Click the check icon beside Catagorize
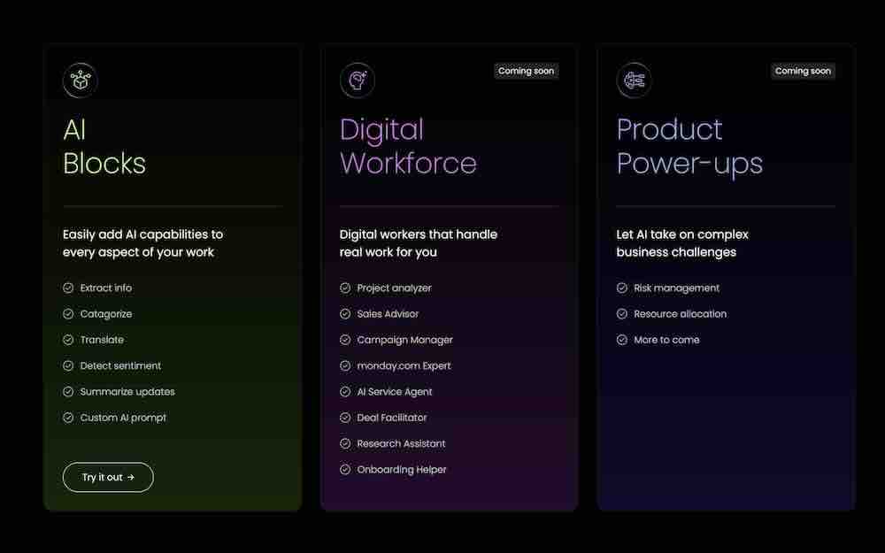 click(68, 314)
